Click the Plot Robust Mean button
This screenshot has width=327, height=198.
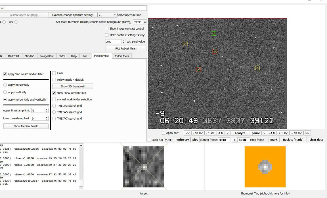point(126,48)
